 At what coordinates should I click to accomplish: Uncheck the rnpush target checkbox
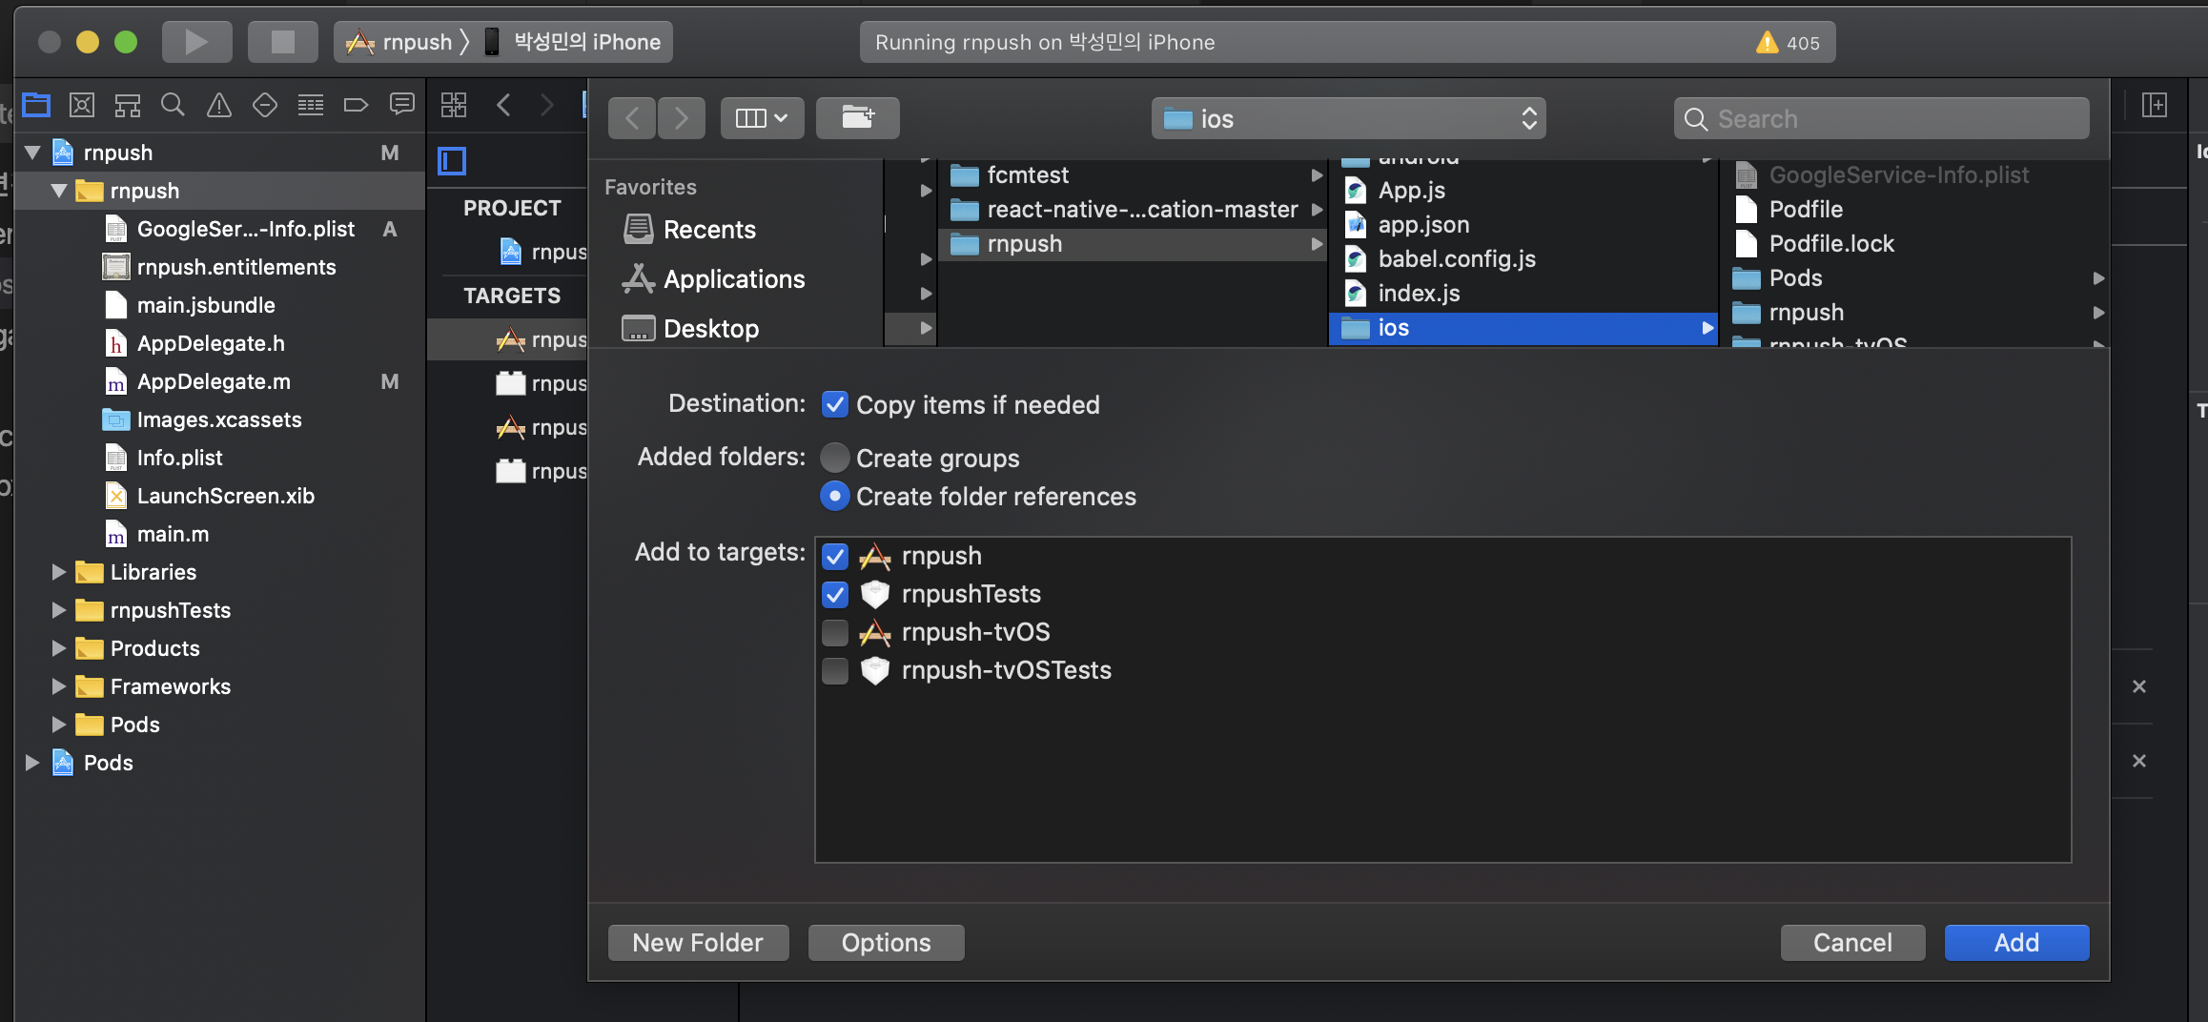tap(835, 556)
